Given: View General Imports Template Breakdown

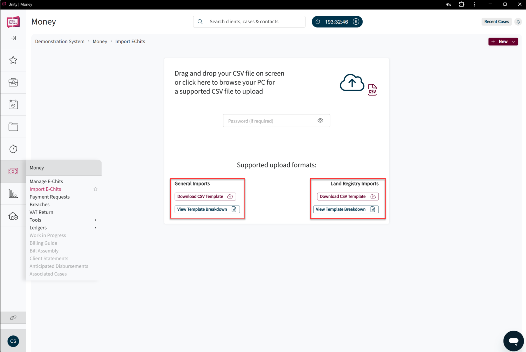Looking at the screenshot, I should pos(207,209).
